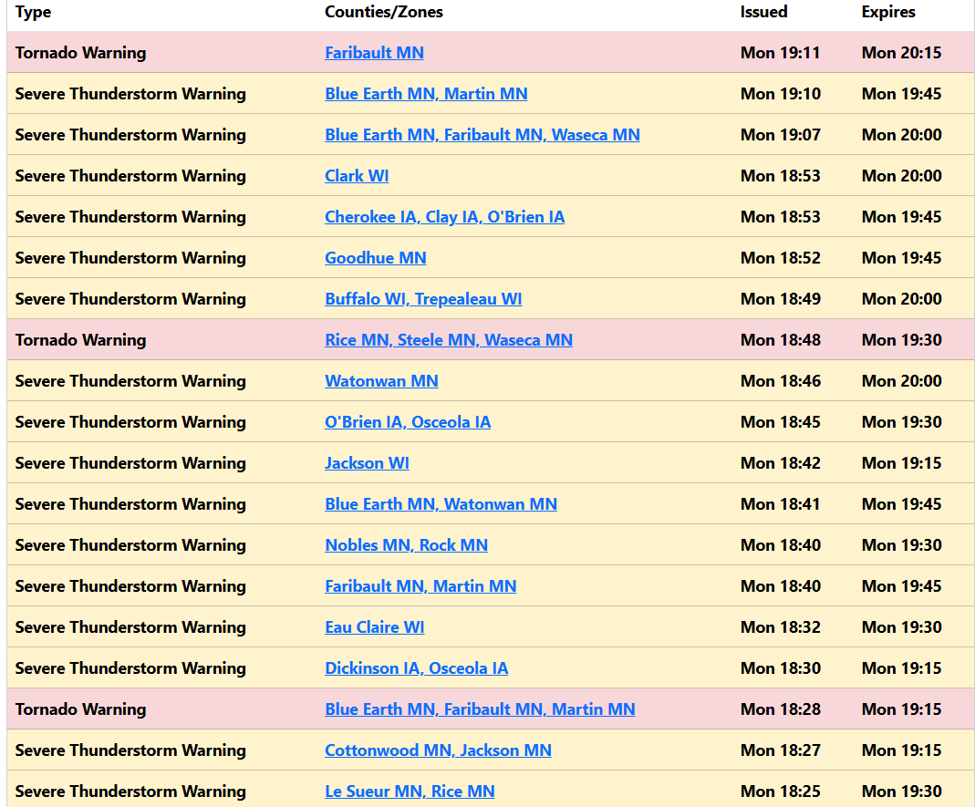
Task: Open the Goodhue MN warning link
Action: coord(375,258)
